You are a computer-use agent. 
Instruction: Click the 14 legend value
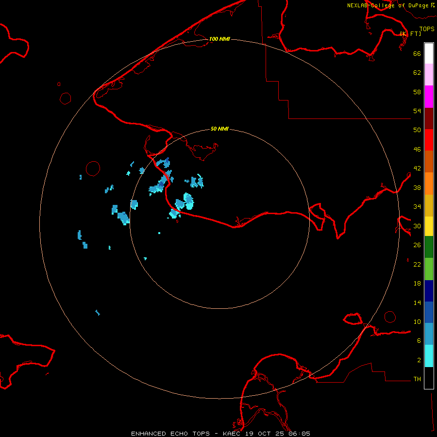coord(417,303)
